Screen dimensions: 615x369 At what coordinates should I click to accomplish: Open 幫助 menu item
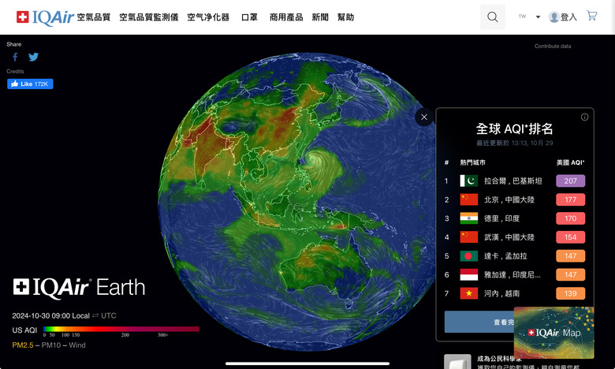click(345, 17)
